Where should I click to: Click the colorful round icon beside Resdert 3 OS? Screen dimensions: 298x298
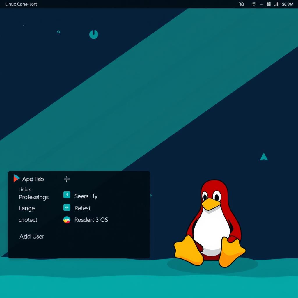pos(67,220)
